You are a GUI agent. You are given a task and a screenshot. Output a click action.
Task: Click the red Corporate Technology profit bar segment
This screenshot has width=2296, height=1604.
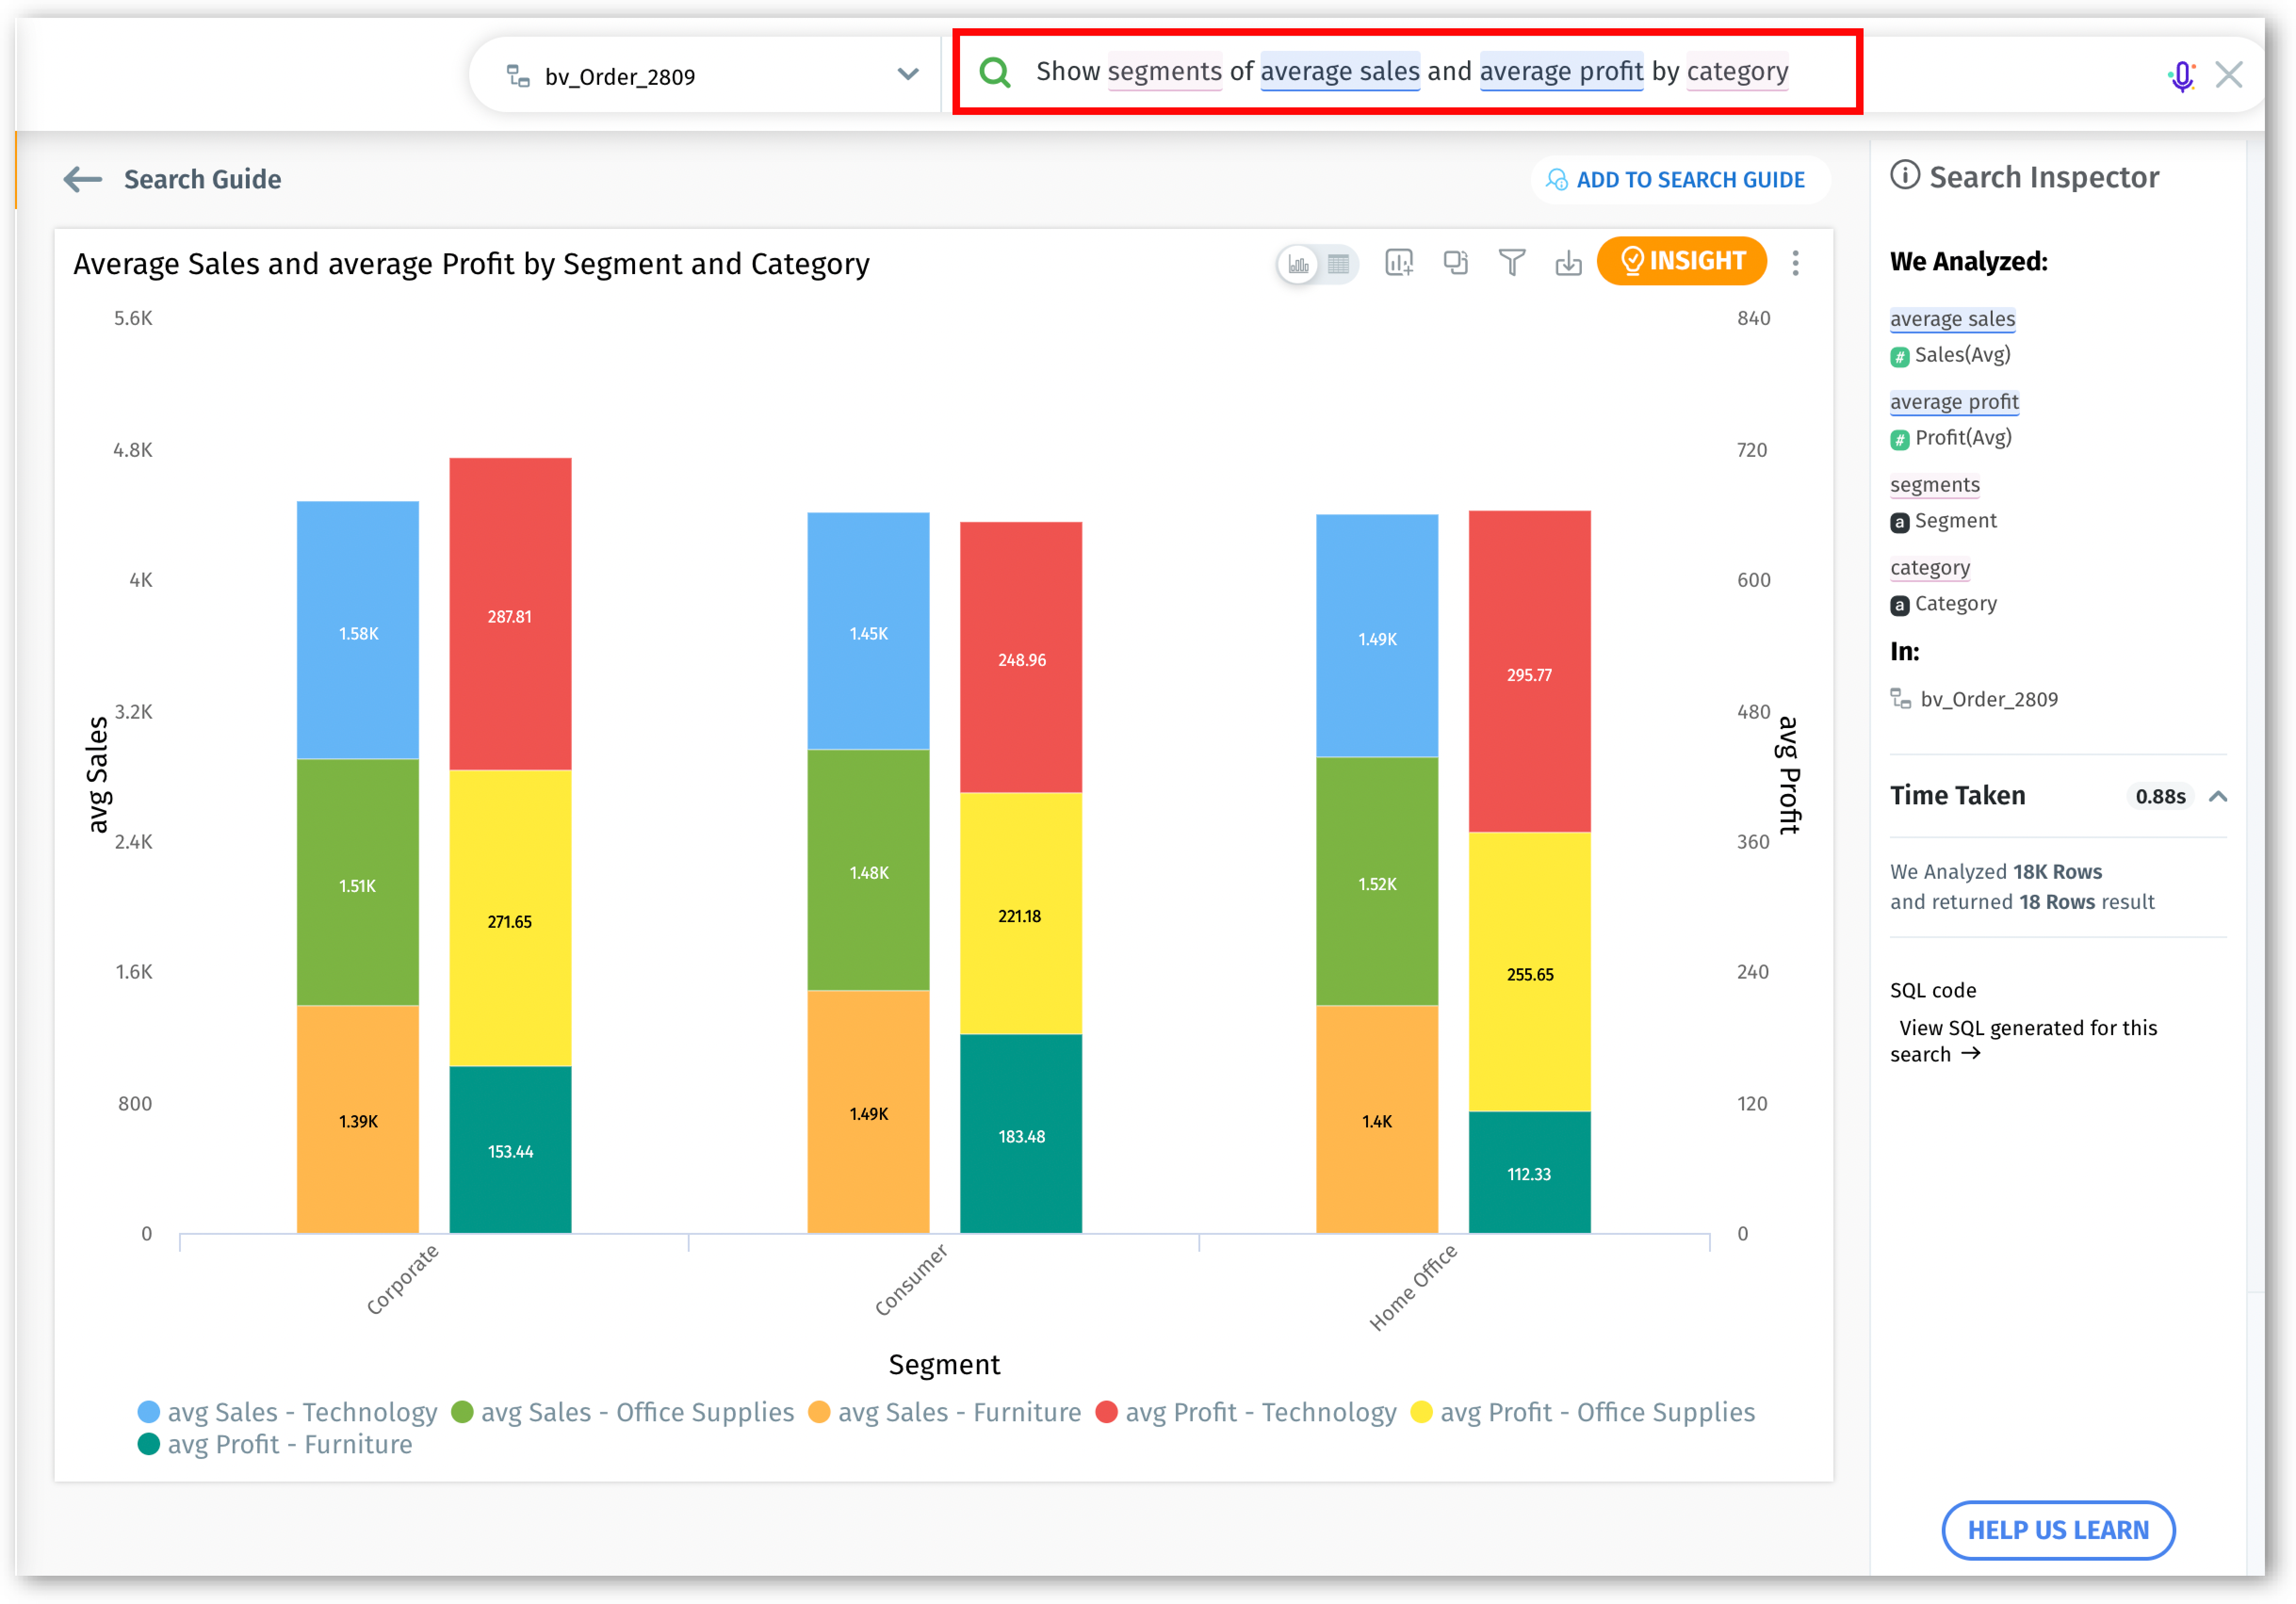(x=510, y=614)
